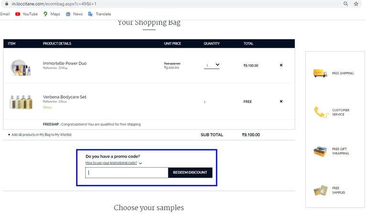Screen dimensions: 366x214
Task: Open the News bookmark
Action: coord(74,14)
